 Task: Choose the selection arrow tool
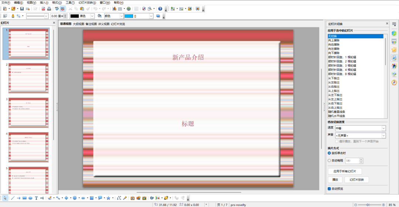(x=5, y=198)
